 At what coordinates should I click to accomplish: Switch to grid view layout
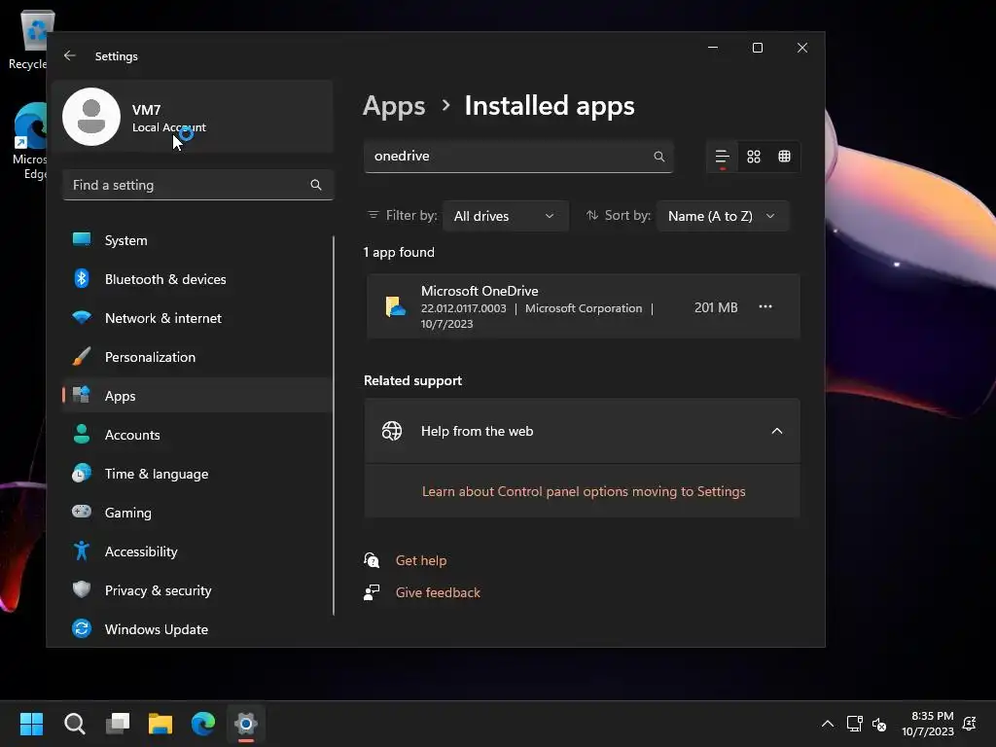point(754,157)
